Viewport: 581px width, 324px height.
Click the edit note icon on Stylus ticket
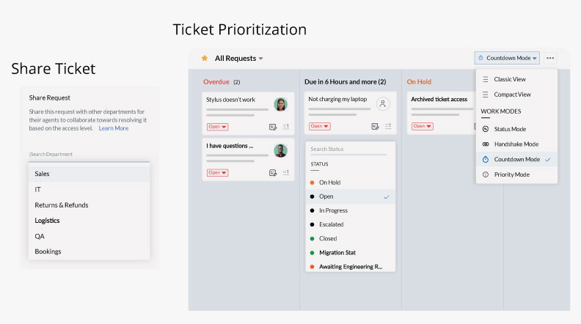273,127
